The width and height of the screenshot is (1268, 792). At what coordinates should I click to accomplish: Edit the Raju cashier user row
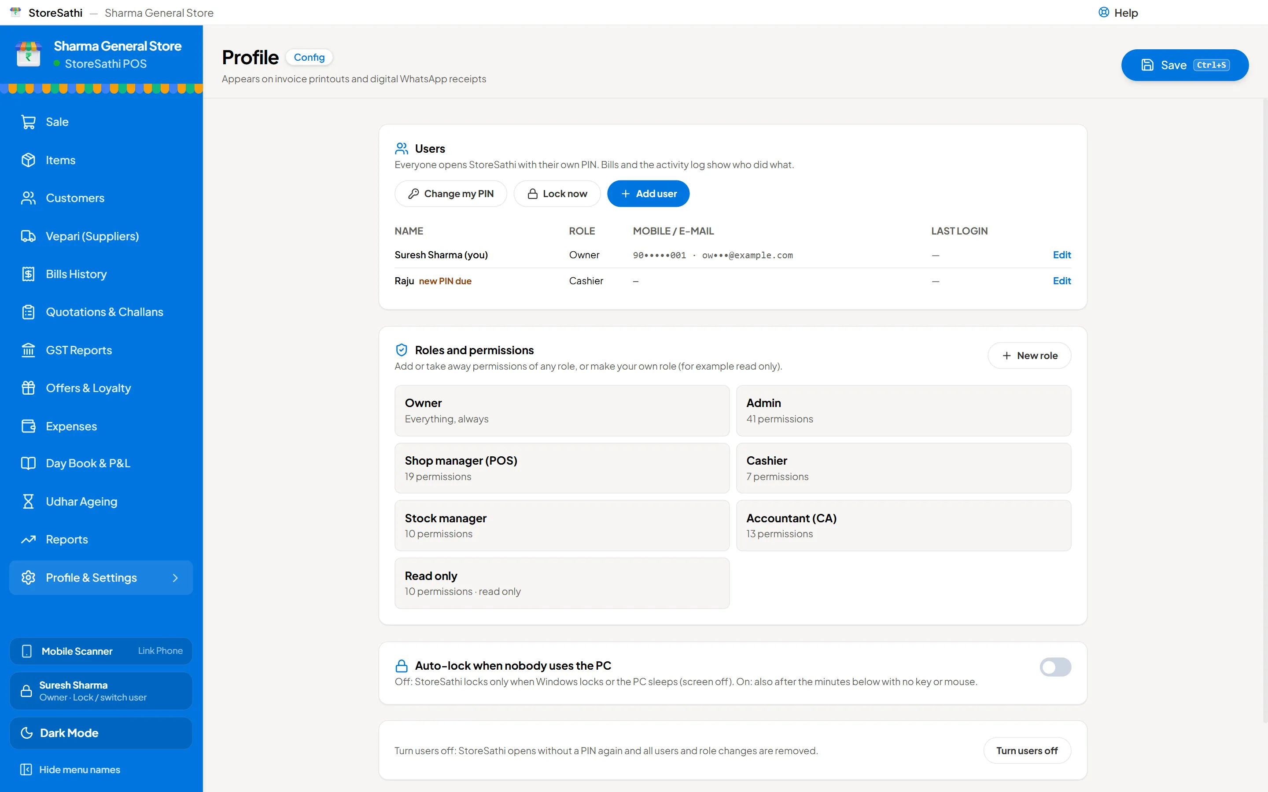point(1062,281)
